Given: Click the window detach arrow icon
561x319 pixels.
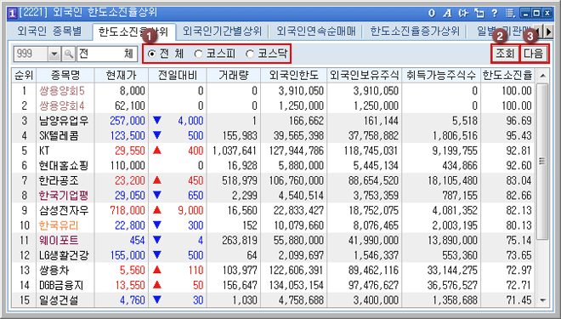Looking at the screenshot, I should click(x=479, y=14).
